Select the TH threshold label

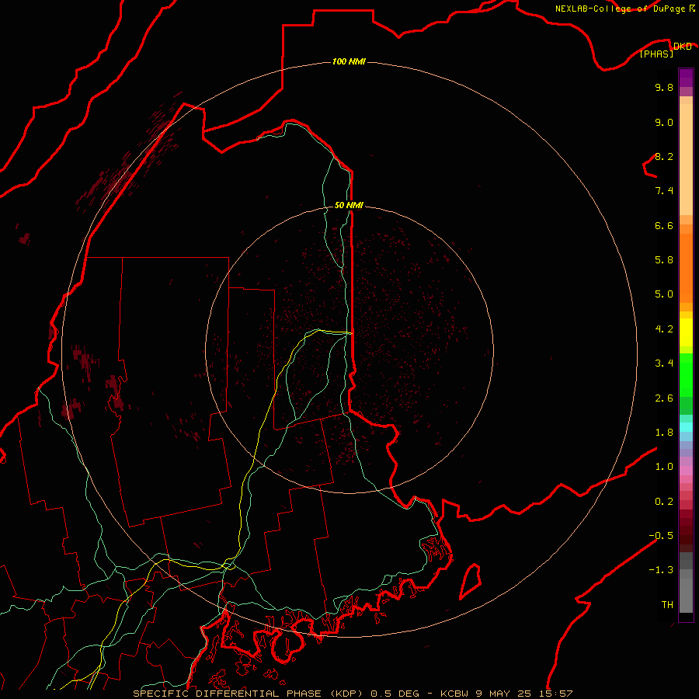point(667,604)
